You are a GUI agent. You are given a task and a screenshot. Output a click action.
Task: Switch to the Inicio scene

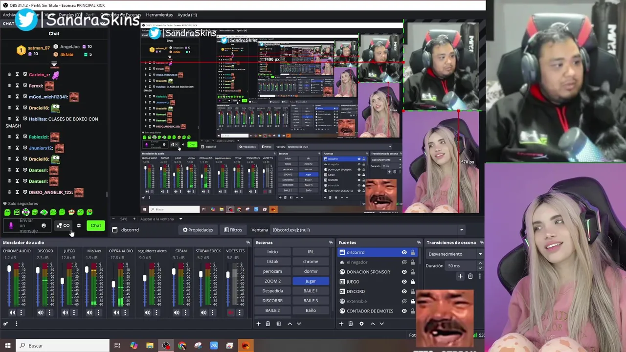[x=272, y=252]
